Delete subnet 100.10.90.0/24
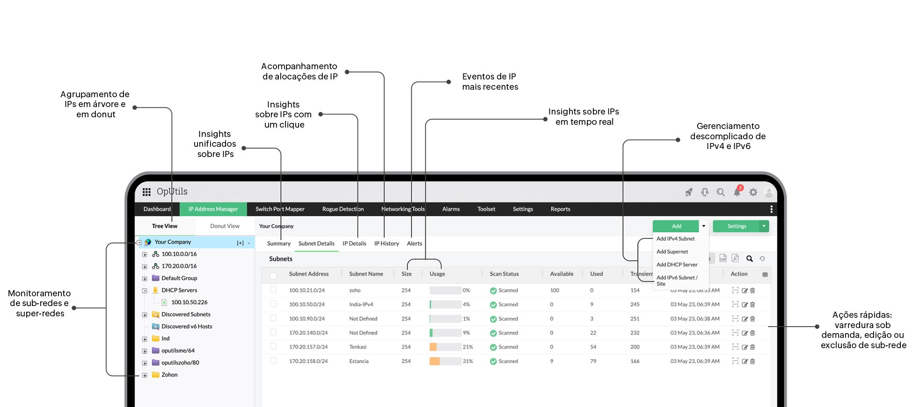The image size is (920, 407). coord(752,319)
